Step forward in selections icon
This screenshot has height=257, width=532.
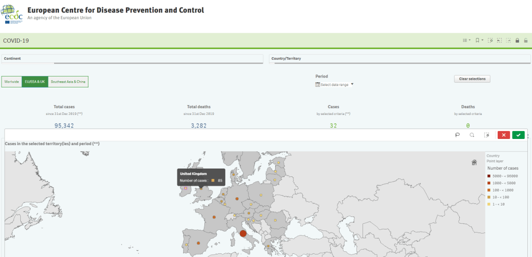click(508, 41)
